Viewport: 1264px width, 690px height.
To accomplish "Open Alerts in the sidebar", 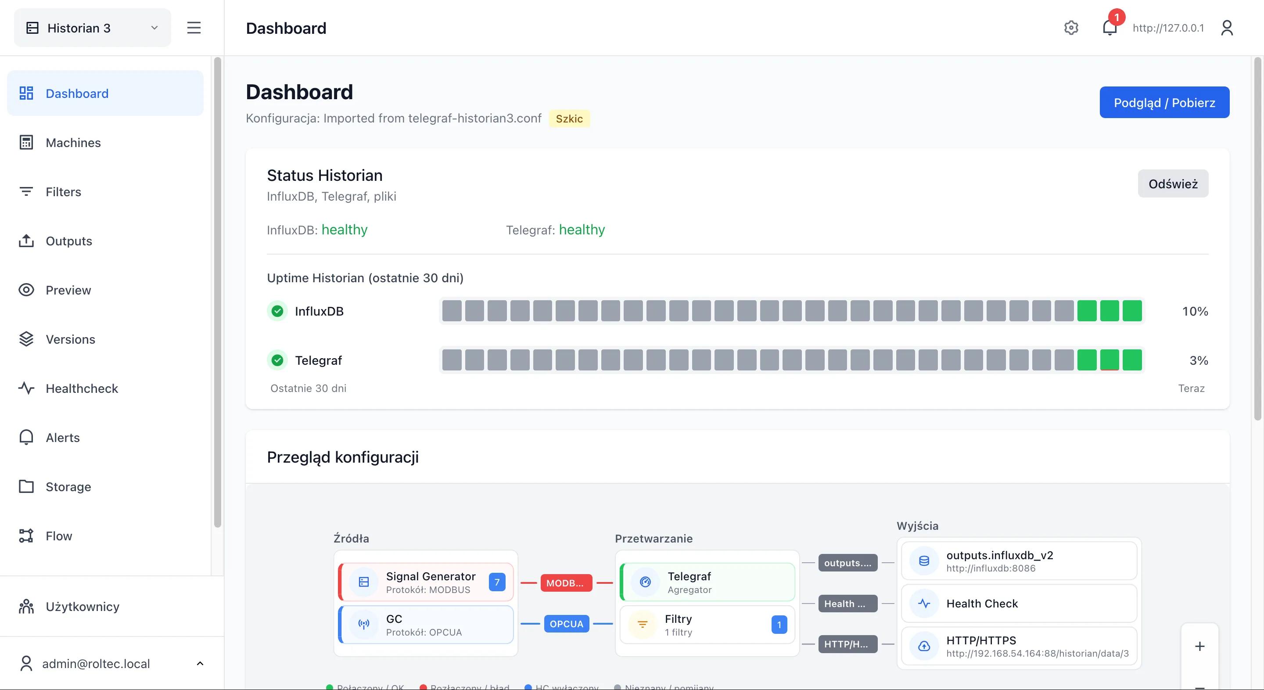I will click(x=105, y=437).
